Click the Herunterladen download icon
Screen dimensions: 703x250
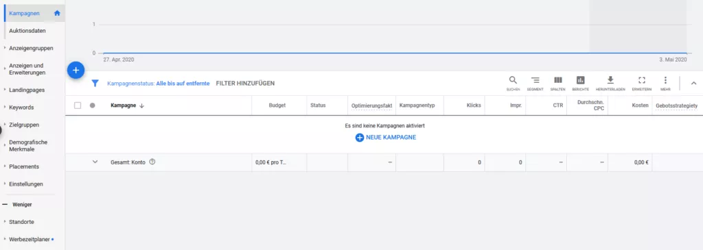tap(610, 80)
